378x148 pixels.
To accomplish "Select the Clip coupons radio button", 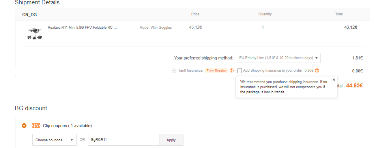I will [x=24, y=126].
